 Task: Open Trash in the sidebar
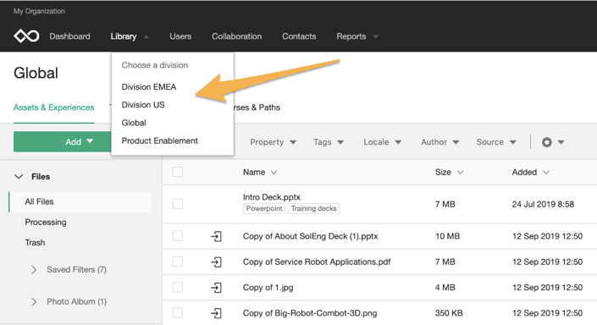pyautogui.click(x=35, y=242)
